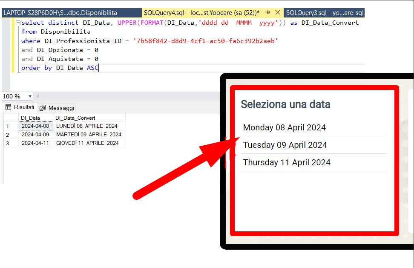Select result row 1 header
414x268 pixels.
tap(7, 126)
